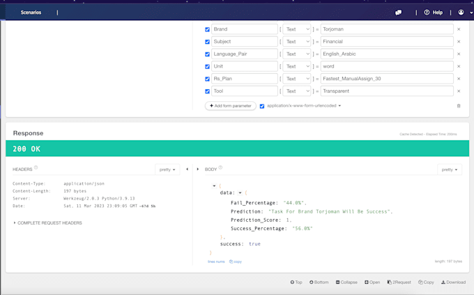
Task: Edit the Brand name field
Action: click(x=245, y=29)
